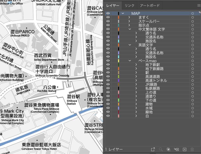Click the 高速道路 layer color swatch

[x=119, y=76]
